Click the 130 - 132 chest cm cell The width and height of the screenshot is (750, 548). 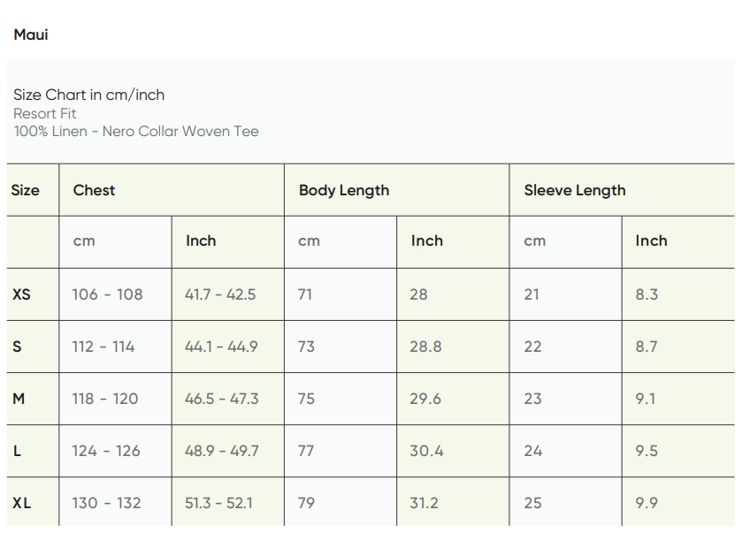tap(107, 503)
